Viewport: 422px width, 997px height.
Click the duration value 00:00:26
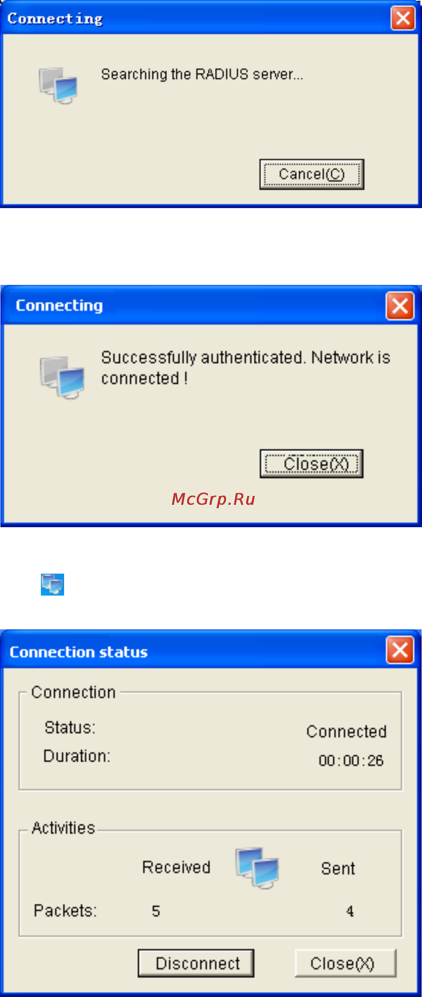point(351,761)
